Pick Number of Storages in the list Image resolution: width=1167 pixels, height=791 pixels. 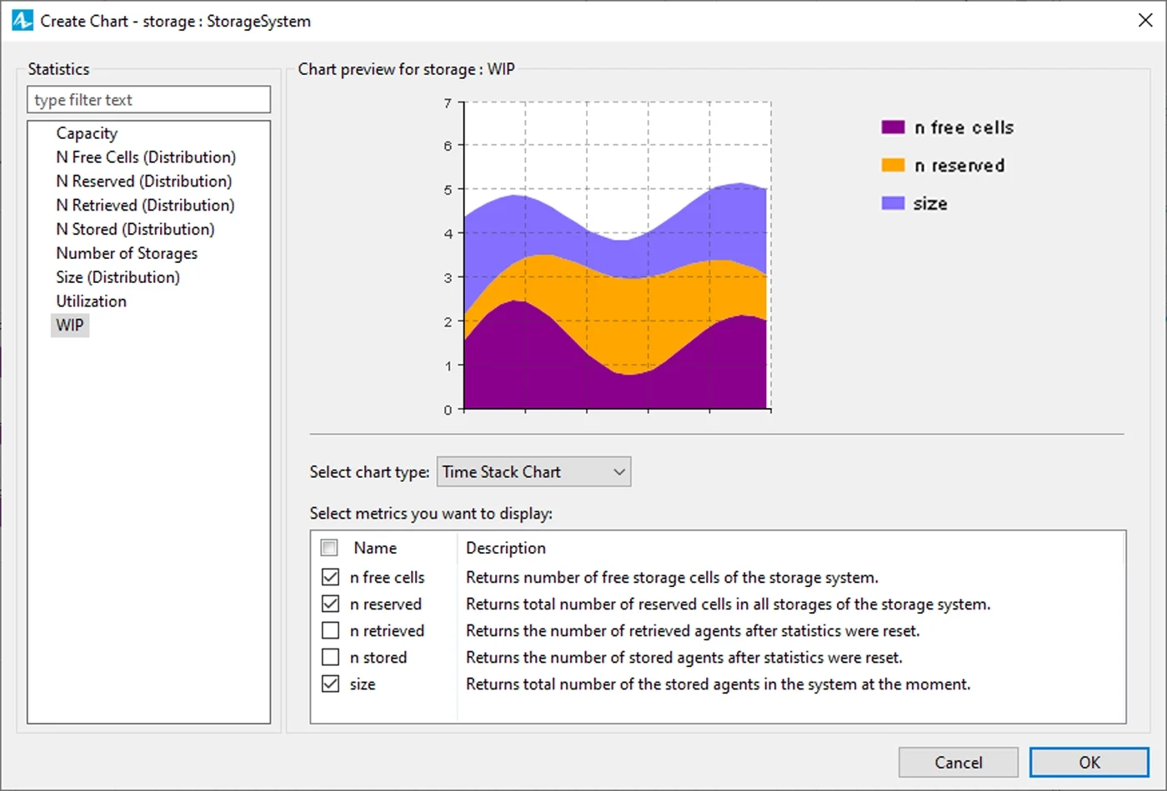127,253
